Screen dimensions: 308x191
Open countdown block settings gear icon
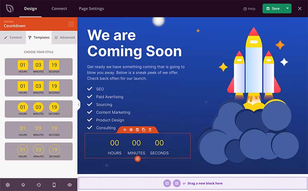point(131,130)
